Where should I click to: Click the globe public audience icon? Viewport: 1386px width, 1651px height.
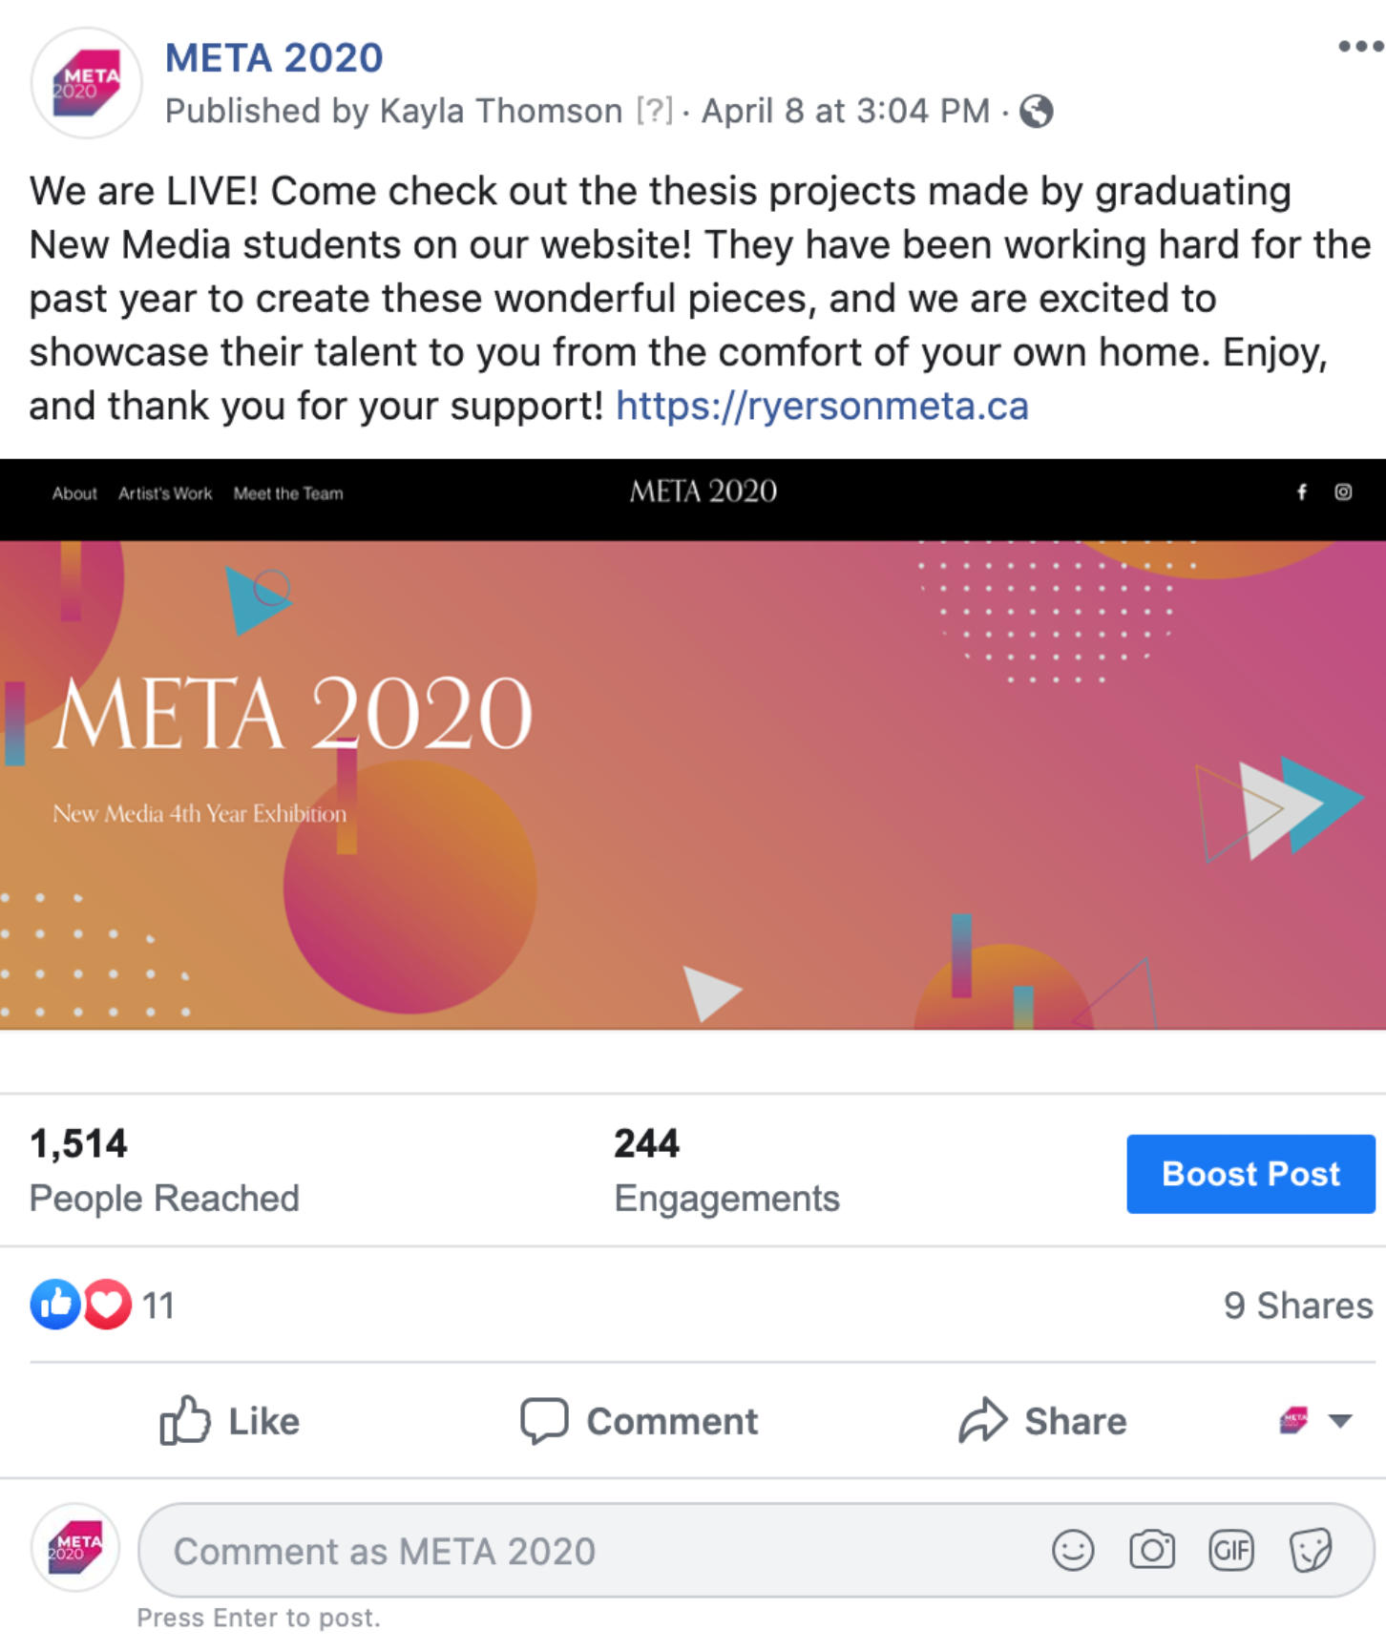point(1037,112)
